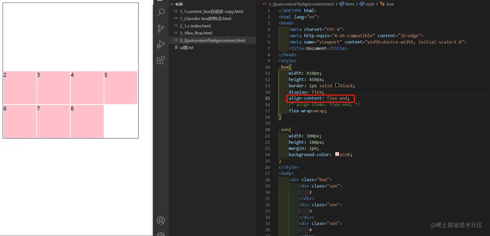Click the meta viewport code line
The height and width of the screenshot is (236, 490).
click(x=378, y=42)
